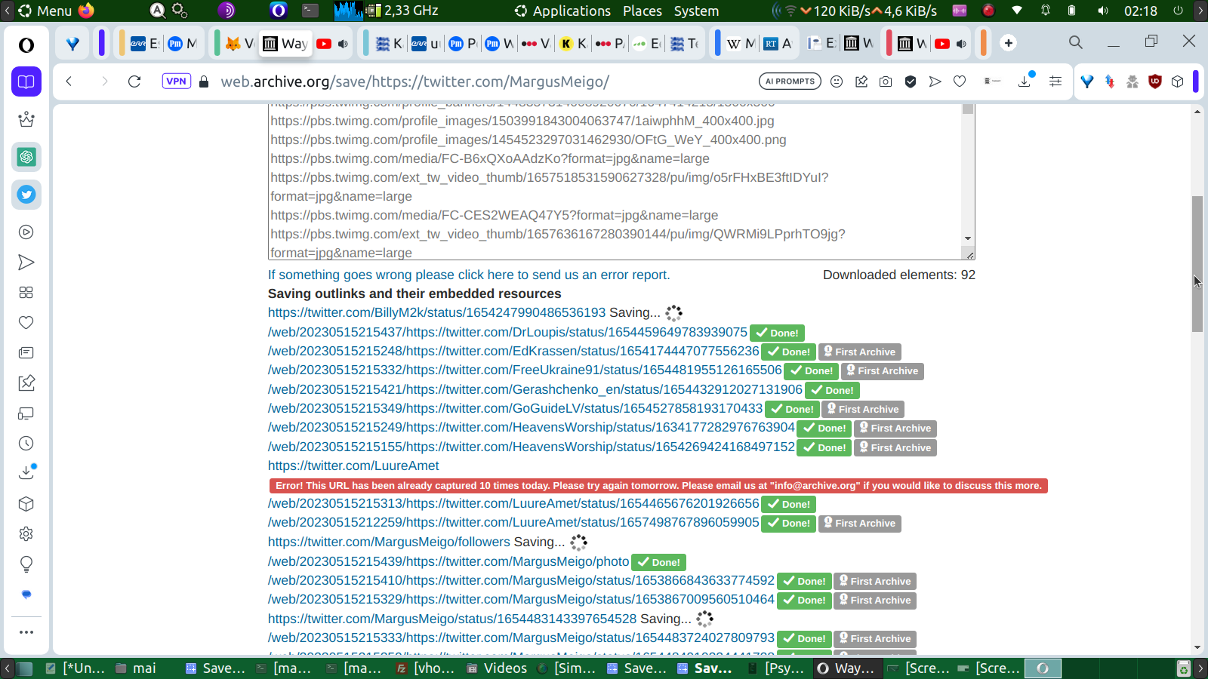Click the AI Prompts button

(x=790, y=81)
